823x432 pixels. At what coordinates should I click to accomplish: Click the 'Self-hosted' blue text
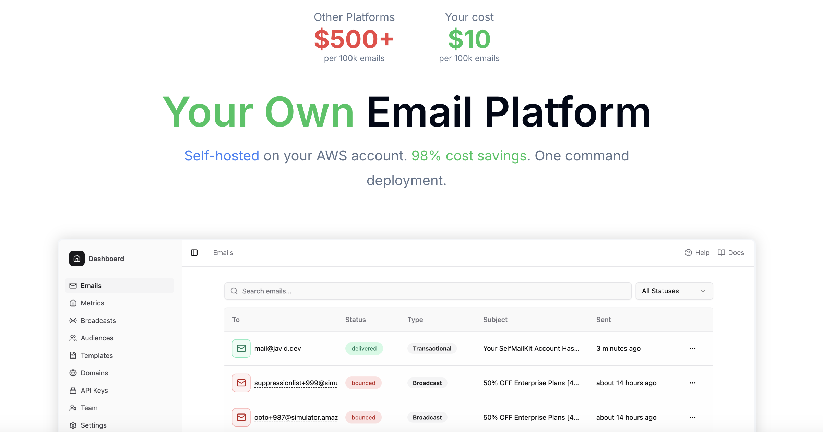coord(222,156)
